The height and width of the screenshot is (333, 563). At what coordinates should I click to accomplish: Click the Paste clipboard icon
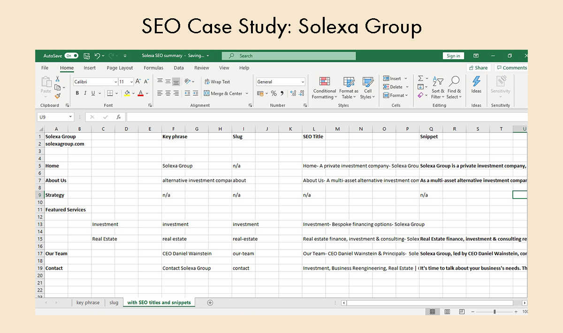[46, 83]
